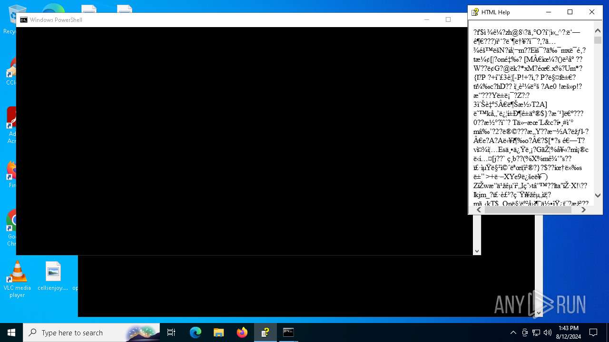The height and width of the screenshot is (342, 609).
Task: Click the HTML Help horizontal scrollbar thumb
Action: [528, 209]
